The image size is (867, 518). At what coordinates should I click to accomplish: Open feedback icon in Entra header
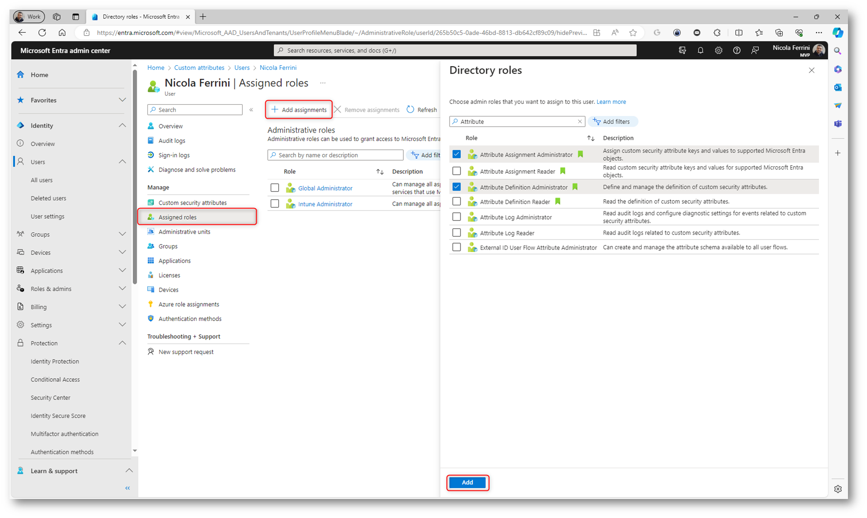pyautogui.click(x=755, y=50)
